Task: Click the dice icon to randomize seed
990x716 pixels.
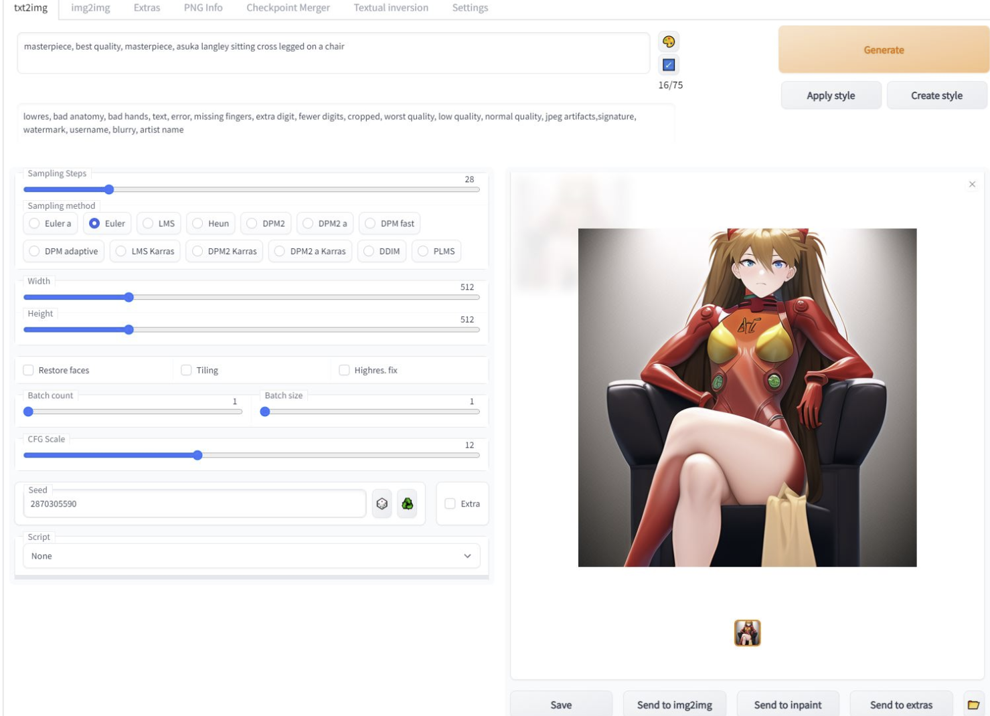Action: pyautogui.click(x=382, y=504)
